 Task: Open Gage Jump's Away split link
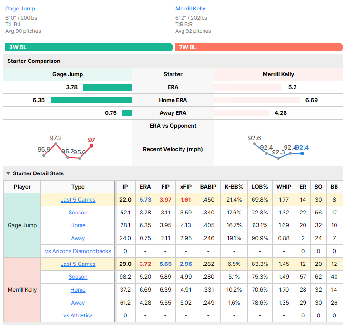pyautogui.click(x=78, y=238)
